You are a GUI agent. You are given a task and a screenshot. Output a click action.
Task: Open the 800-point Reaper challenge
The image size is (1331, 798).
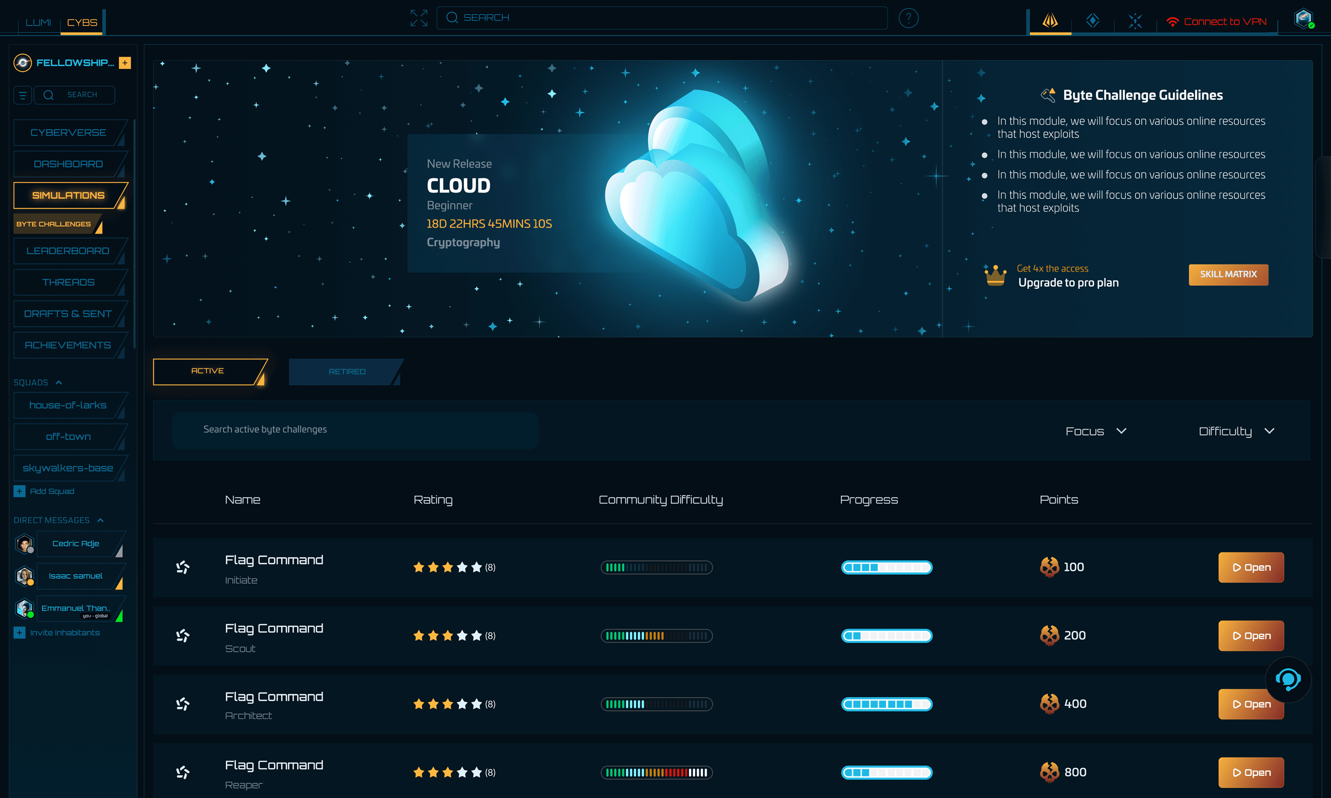1251,772
